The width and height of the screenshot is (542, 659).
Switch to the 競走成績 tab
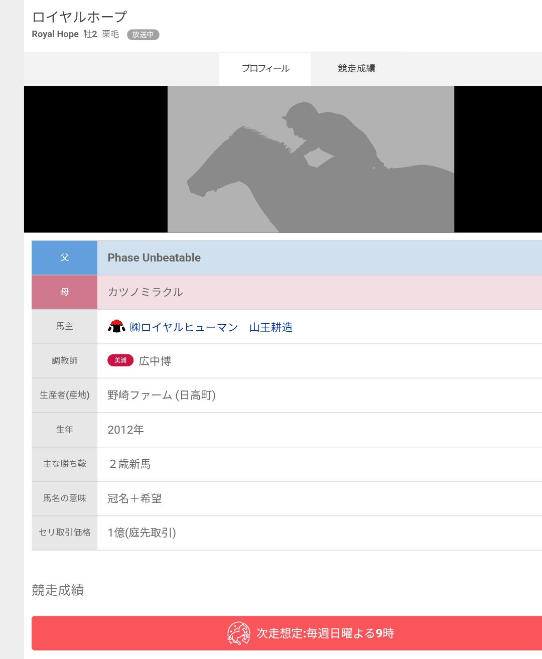(356, 69)
